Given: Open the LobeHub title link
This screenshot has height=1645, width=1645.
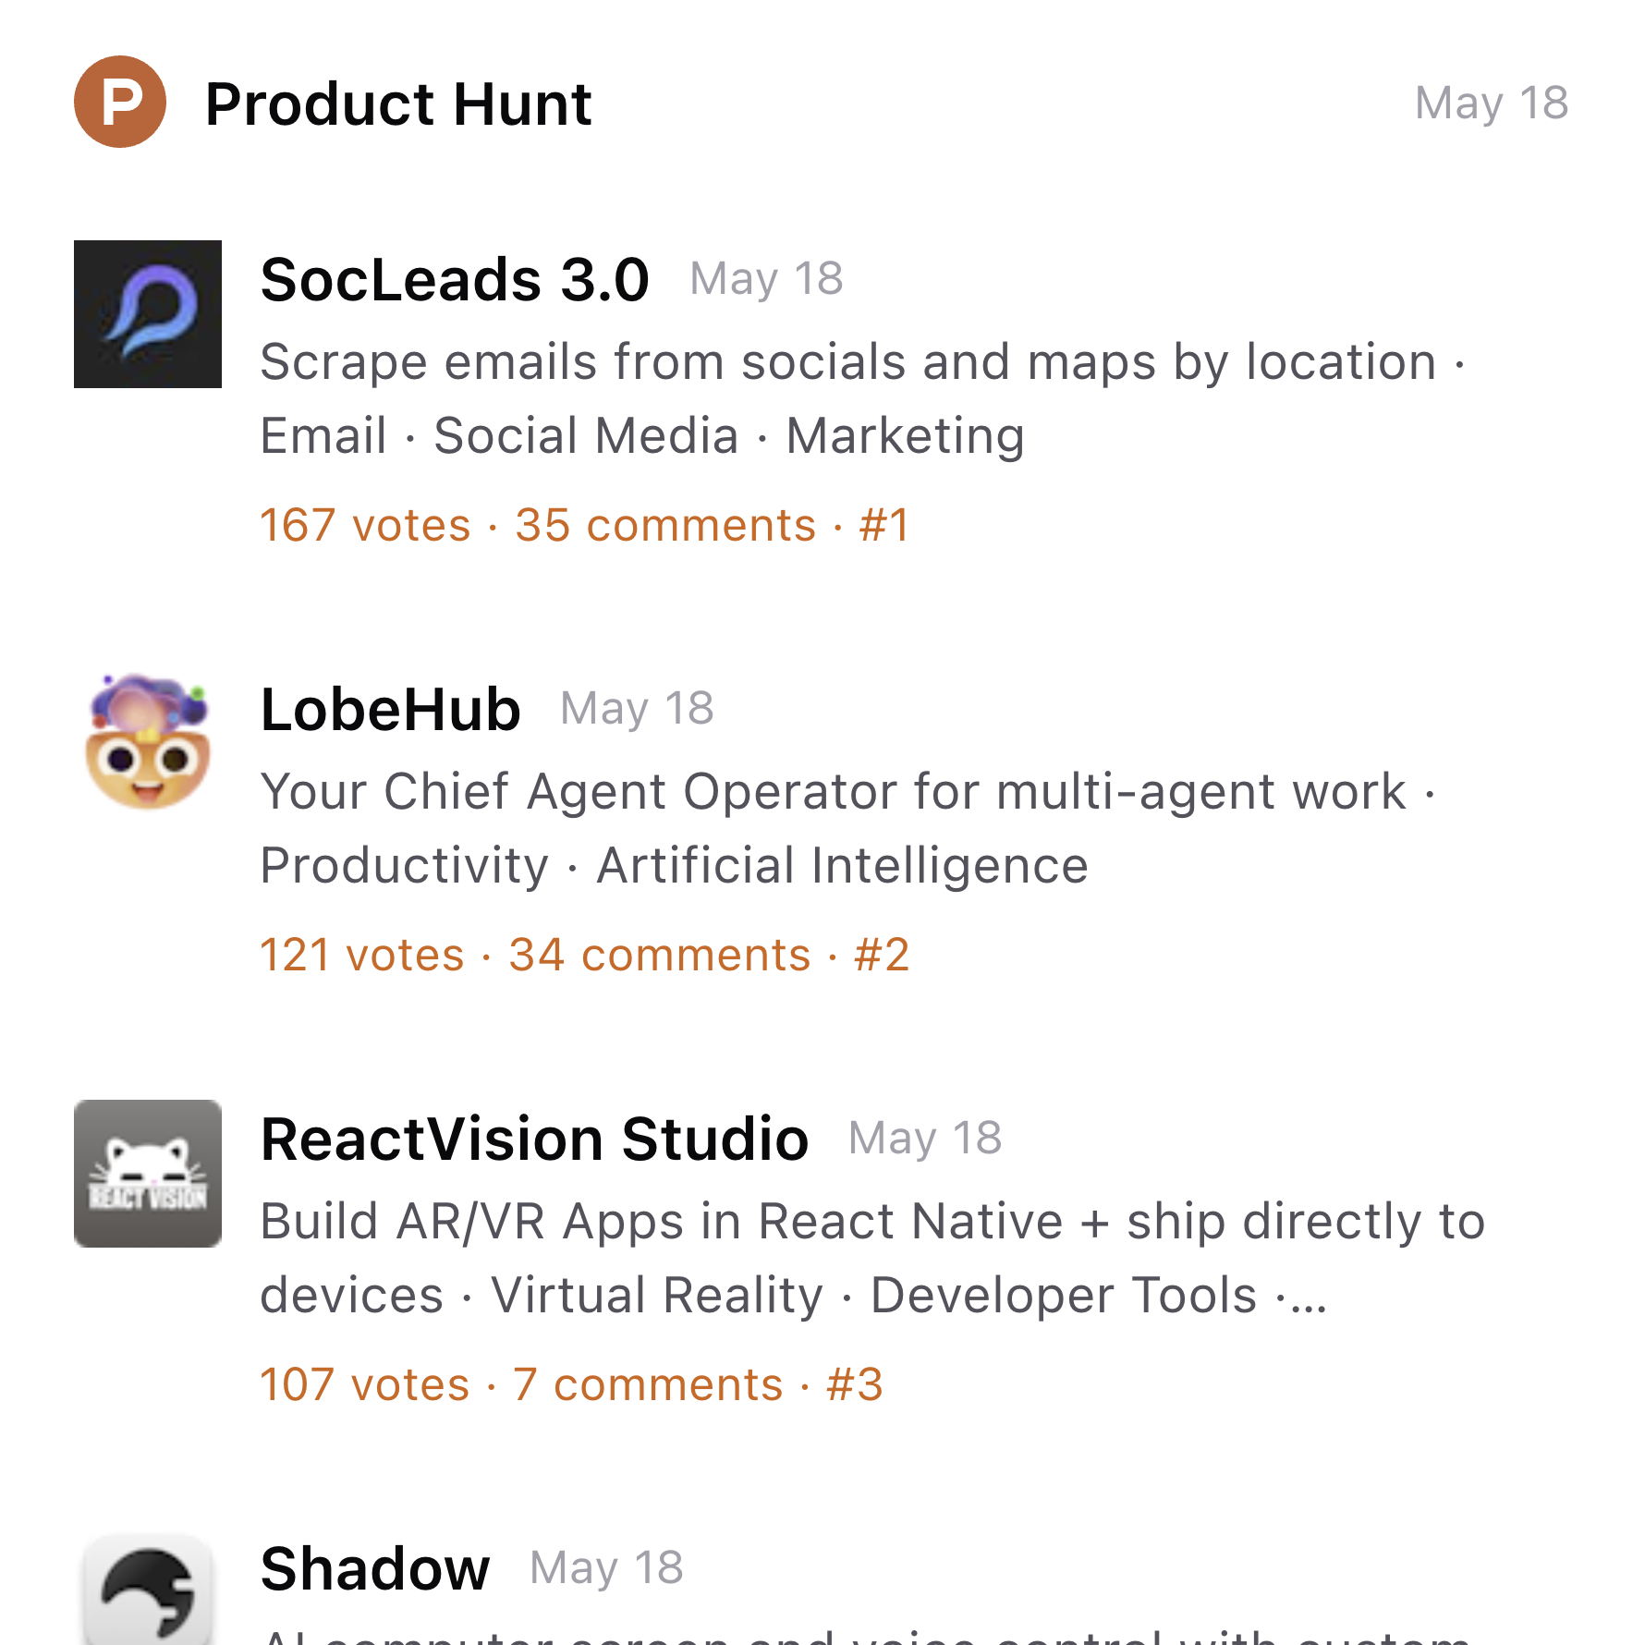Looking at the screenshot, I should click(390, 710).
